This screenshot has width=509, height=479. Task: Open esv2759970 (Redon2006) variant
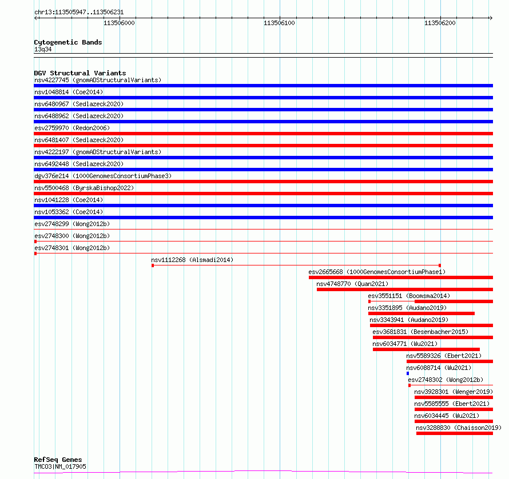72,128
